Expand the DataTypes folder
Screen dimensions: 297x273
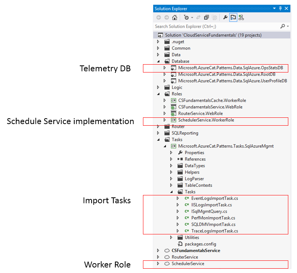[x=171, y=166]
